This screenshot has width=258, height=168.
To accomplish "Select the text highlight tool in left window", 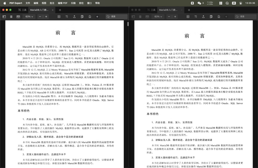I will pos(59,16).
